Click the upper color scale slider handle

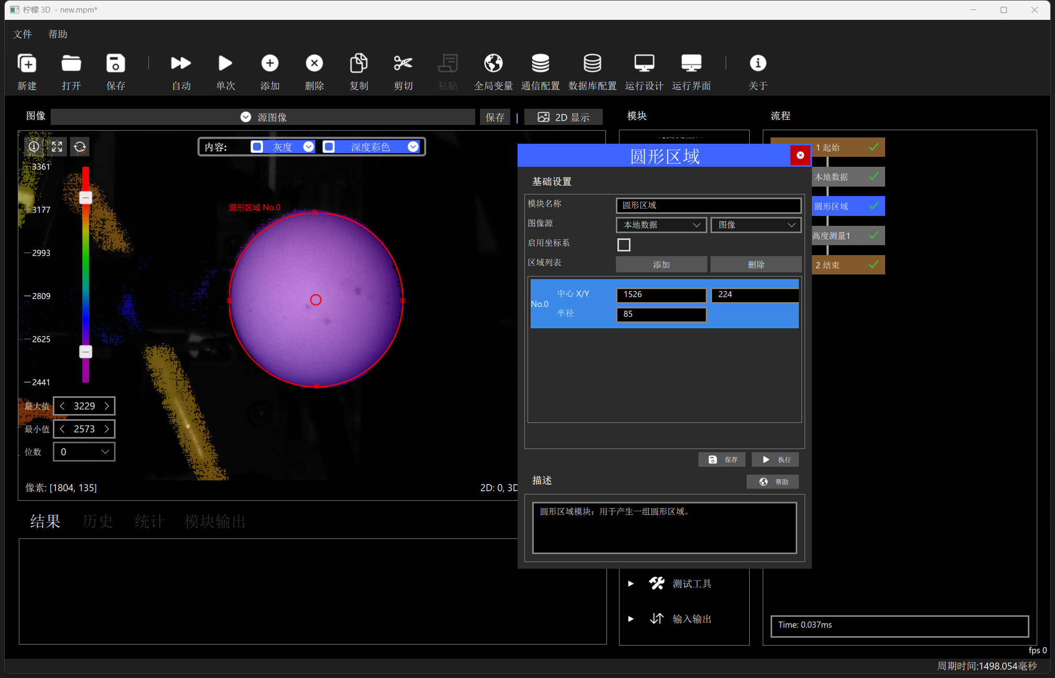click(86, 198)
